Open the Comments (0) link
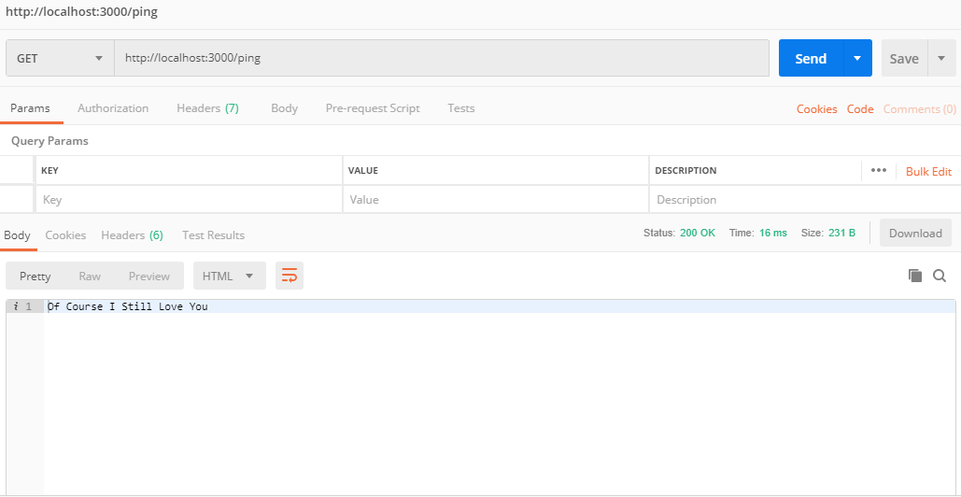 pyautogui.click(x=919, y=109)
